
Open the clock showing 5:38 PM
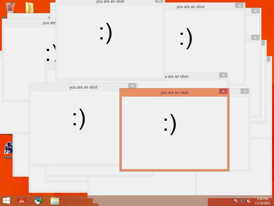[262, 201]
